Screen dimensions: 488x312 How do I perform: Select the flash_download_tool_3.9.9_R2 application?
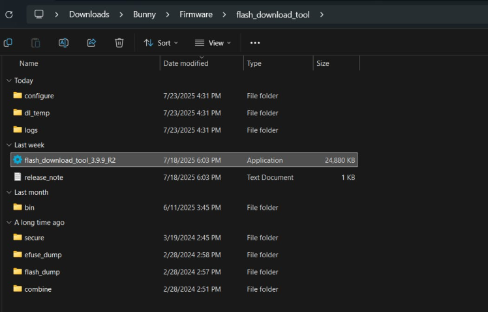pyautogui.click(x=70, y=160)
